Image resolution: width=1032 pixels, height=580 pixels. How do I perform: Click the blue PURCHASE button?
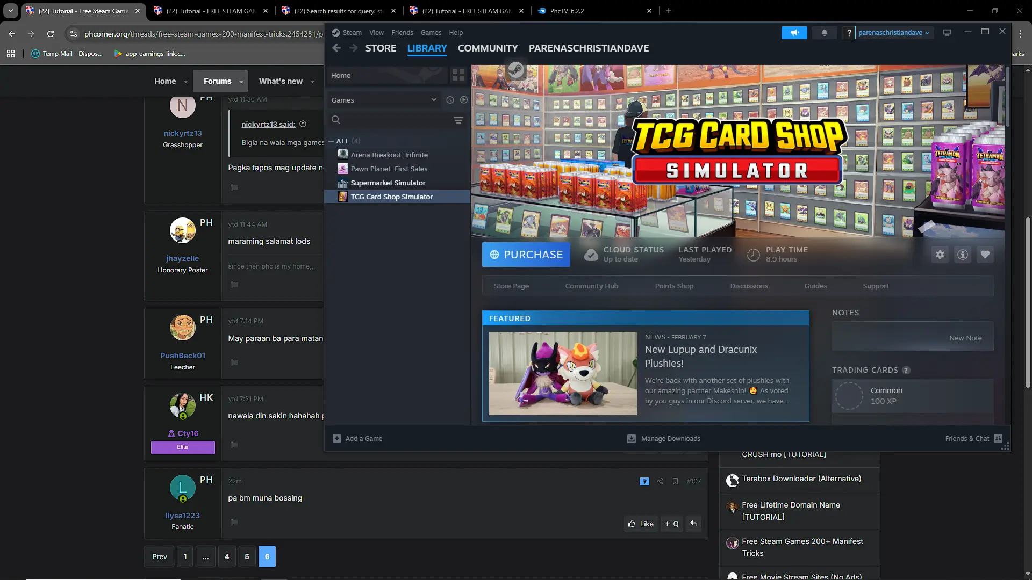526,255
